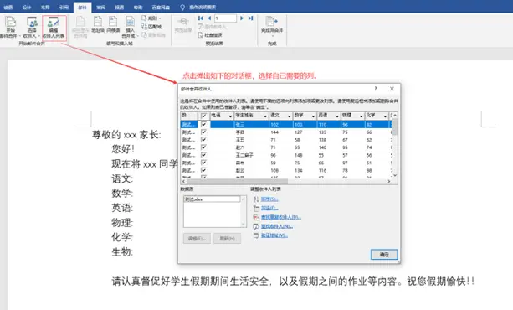This screenshot has height=310, width=513.
Task: Go to next record arrow in ribbon
Action: click(242, 18)
